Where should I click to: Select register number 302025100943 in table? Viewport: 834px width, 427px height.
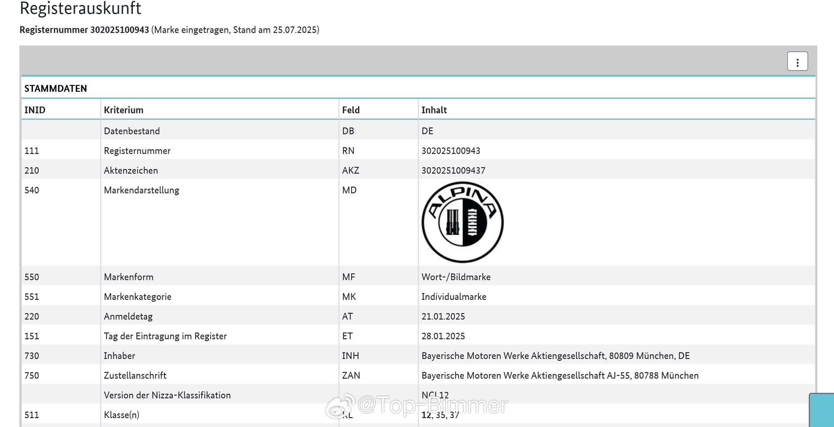pyautogui.click(x=451, y=151)
